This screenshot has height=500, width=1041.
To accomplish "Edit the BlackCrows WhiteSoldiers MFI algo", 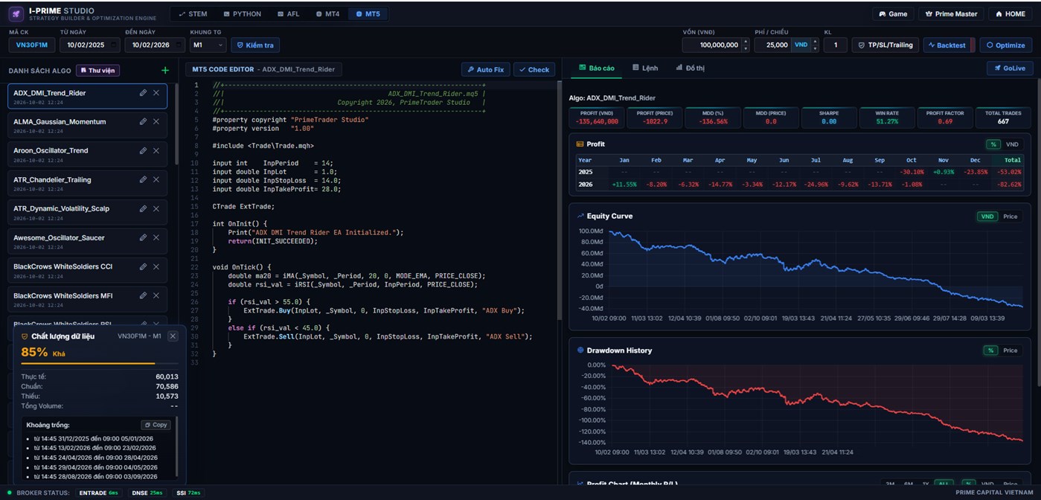I will [143, 296].
